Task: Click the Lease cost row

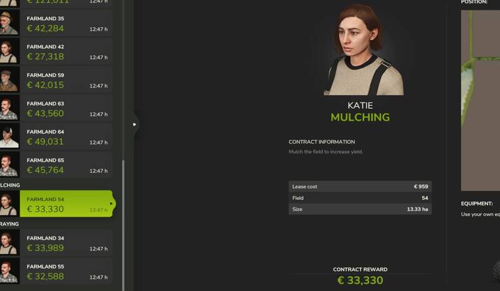Action: tap(360, 187)
